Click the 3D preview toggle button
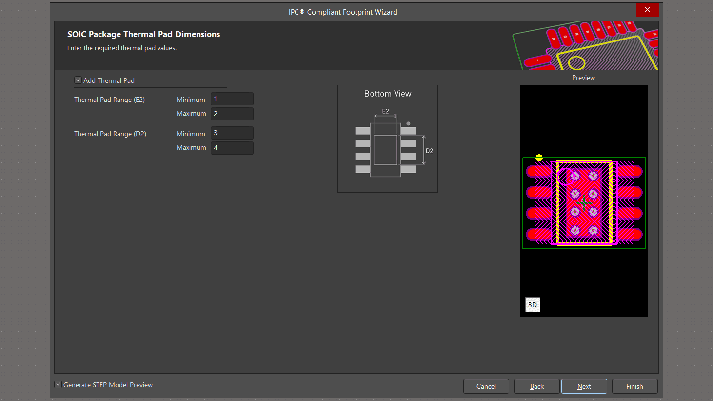The width and height of the screenshot is (713, 401). click(x=533, y=305)
